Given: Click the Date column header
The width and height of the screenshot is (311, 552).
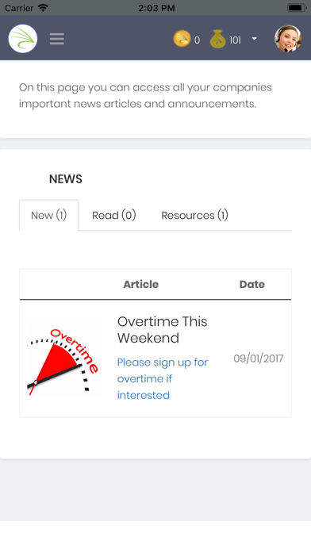Looking at the screenshot, I should pyautogui.click(x=251, y=284).
